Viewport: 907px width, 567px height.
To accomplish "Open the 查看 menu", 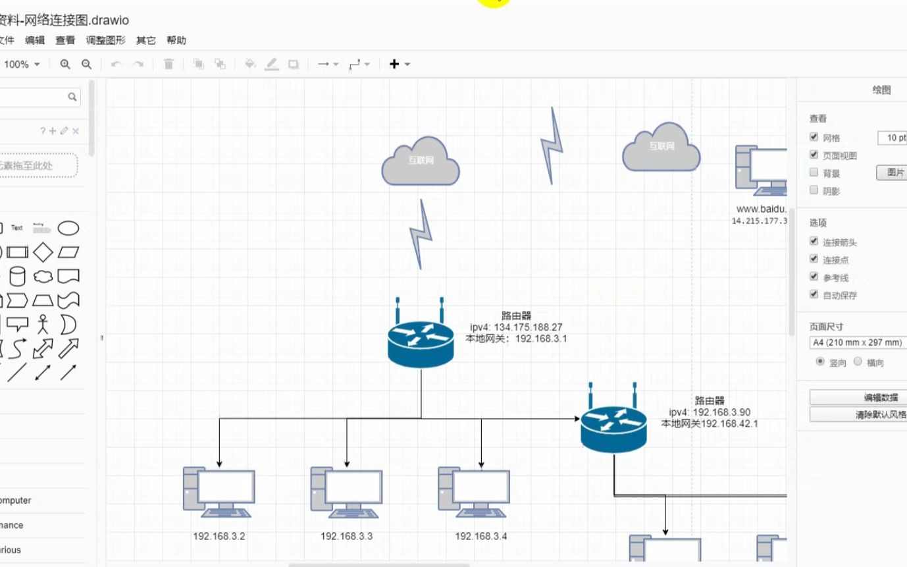I will tap(65, 40).
